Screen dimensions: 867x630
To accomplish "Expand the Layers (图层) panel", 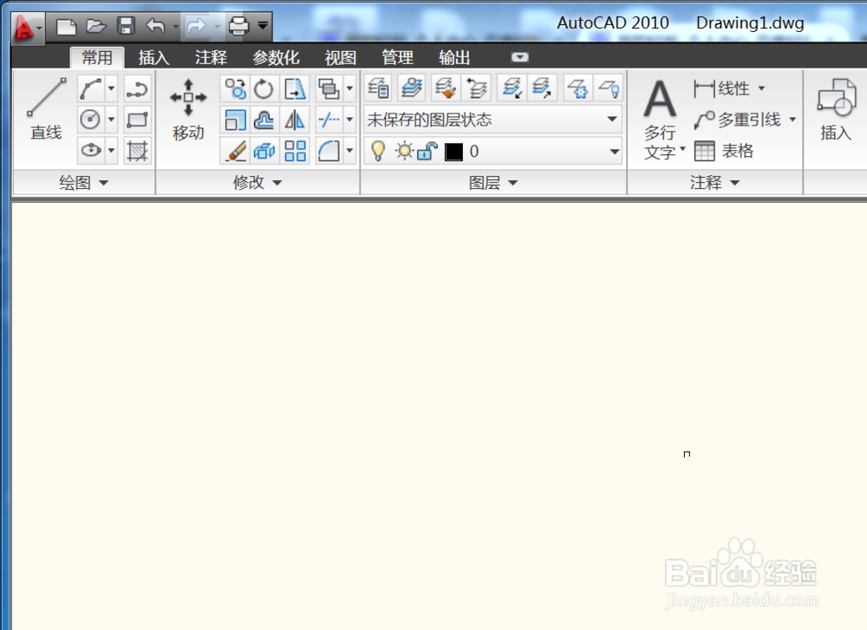I will tap(493, 182).
